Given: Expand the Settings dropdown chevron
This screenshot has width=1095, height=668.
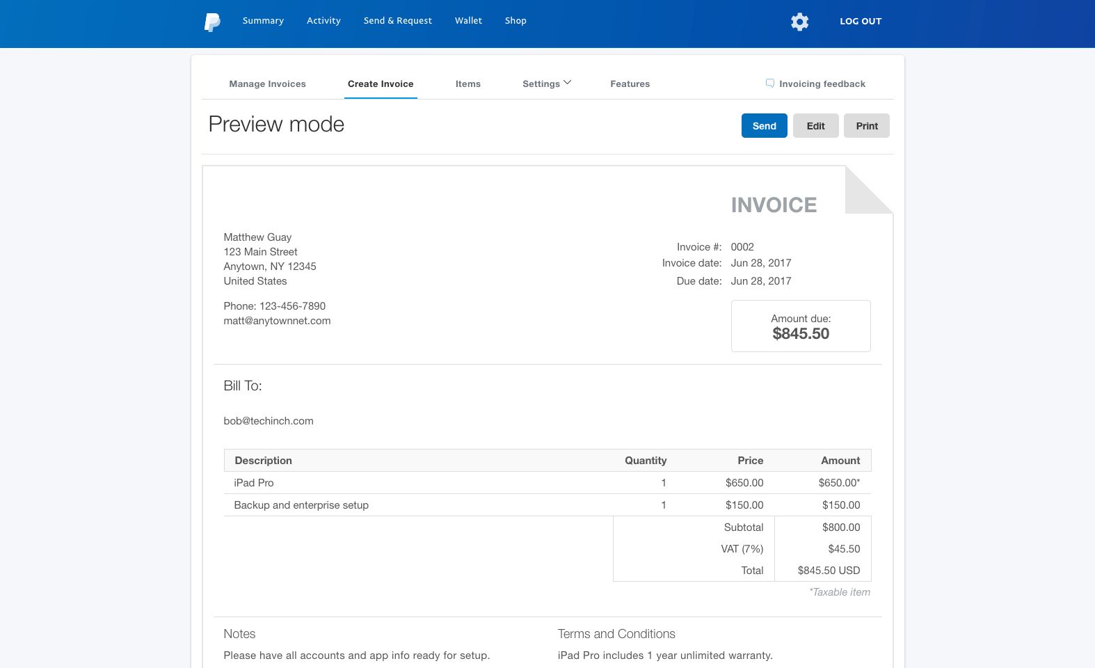Looking at the screenshot, I should (568, 83).
